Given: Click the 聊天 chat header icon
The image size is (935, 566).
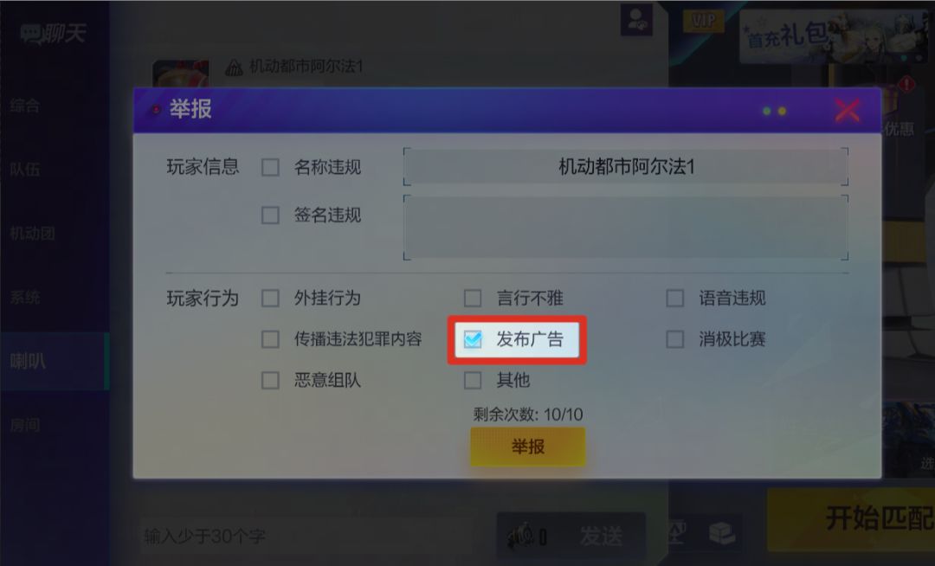Looking at the screenshot, I should [31, 35].
